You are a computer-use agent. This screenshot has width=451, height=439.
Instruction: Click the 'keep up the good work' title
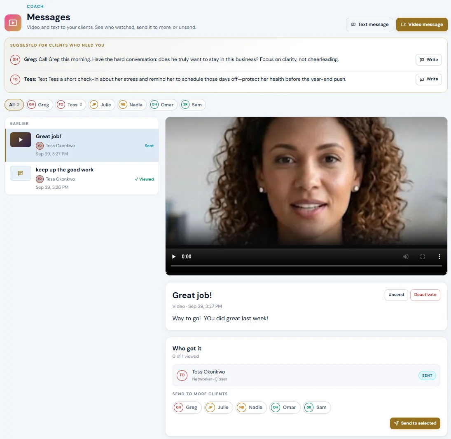click(x=64, y=170)
